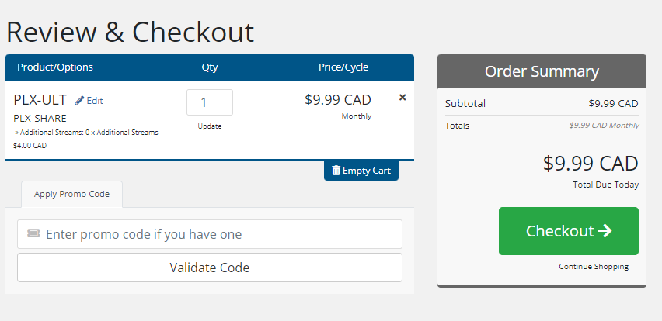Click the ticket icon in promo code field

(33, 233)
